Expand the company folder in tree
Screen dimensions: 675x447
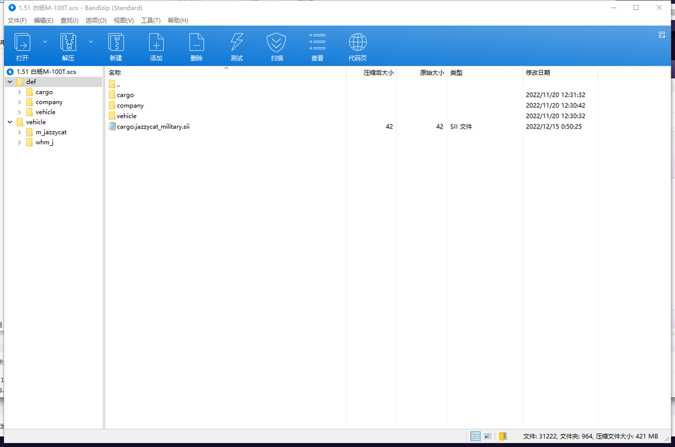pyautogui.click(x=20, y=102)
